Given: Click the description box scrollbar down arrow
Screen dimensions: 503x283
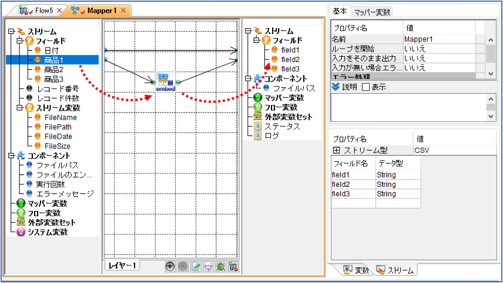Looking at the screenshot, I should (491, 117).
